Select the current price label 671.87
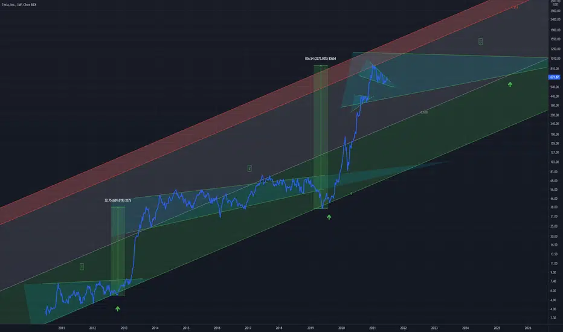 click(x=555, y=77)
